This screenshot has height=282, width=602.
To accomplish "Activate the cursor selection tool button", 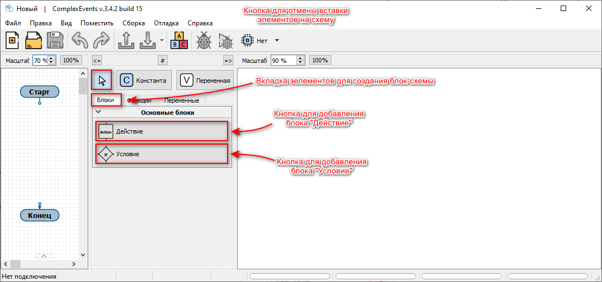I will pyautogui.click(x=101, y=80).
